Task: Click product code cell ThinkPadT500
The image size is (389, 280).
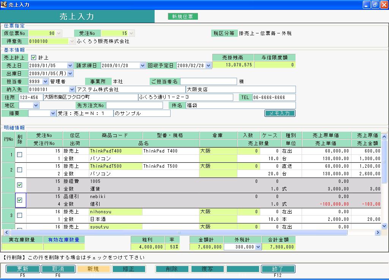Action: click(115, 166)
